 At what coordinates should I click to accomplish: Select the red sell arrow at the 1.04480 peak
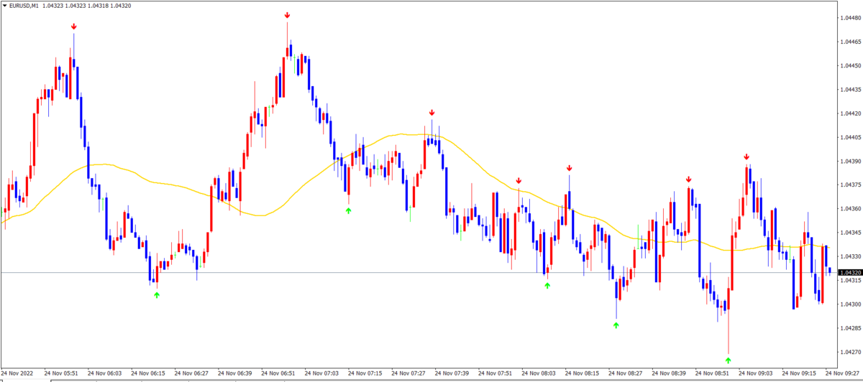click(287, 15)
